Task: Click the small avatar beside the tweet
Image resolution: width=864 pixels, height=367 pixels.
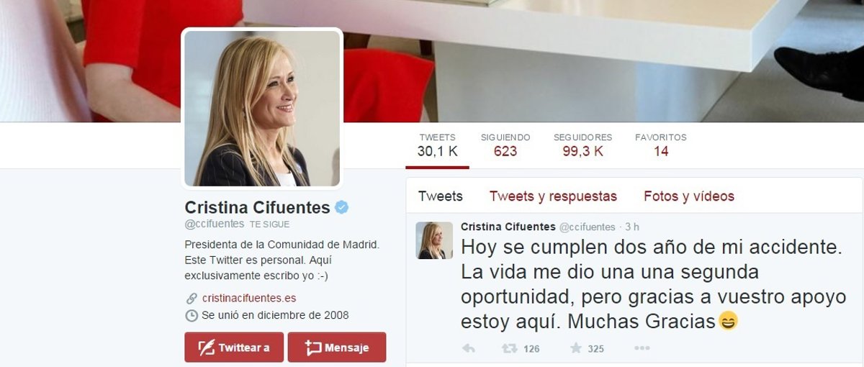Action: (434, 240)
